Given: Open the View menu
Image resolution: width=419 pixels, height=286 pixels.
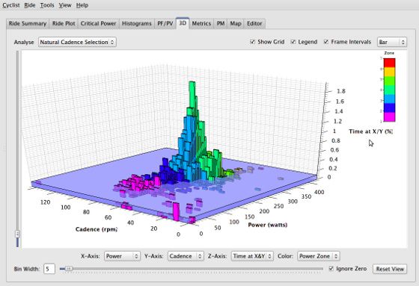Looking at the screenshot, I should pos(65,5).
